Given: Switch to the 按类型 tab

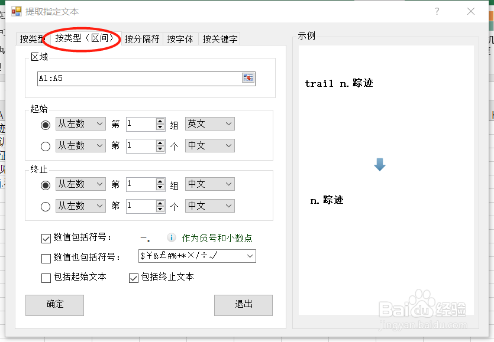Looking at the screenshot, I should pyautogui.click(x=31, y=39).
